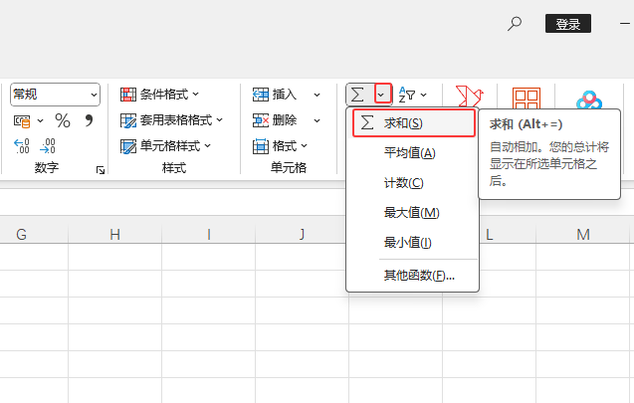Expand the 插入 dropdown arrow
Viewport: 634px width, 403px height.
coord(317,95)
